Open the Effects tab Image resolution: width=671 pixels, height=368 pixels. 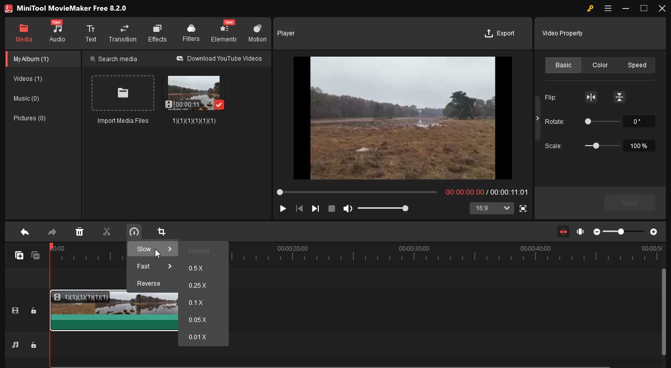(x=157, y=33)
